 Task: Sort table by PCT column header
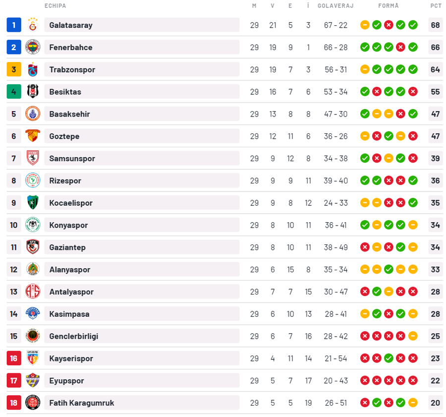[x=436, y=6]
